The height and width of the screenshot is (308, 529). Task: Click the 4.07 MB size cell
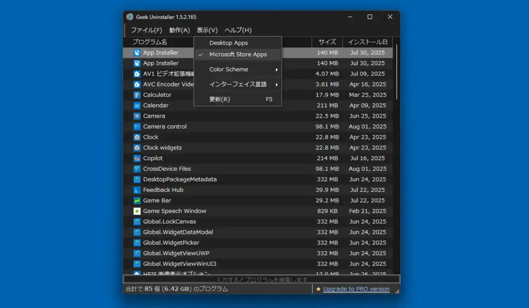coord(327,74)
